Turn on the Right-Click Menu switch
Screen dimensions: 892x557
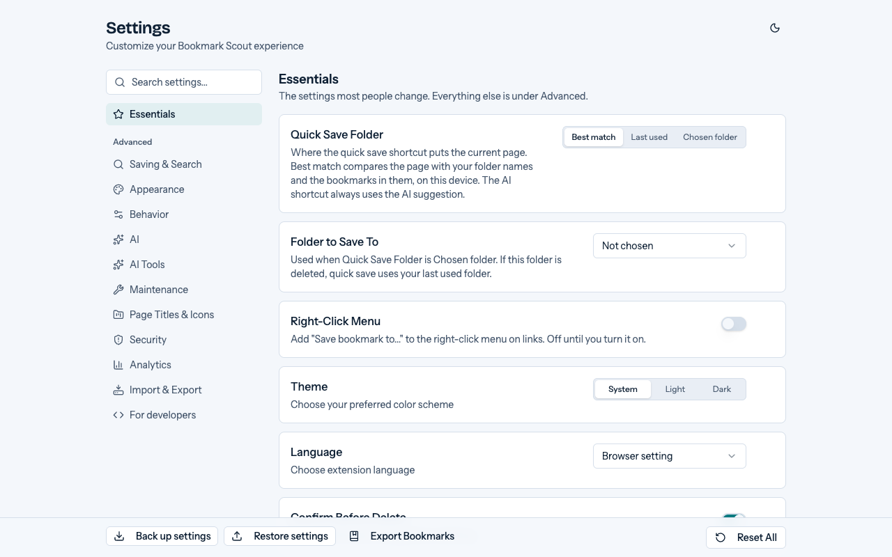pos(734,324)
